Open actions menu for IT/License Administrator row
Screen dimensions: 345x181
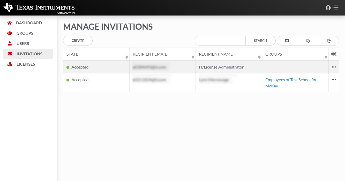coord(334,67)
